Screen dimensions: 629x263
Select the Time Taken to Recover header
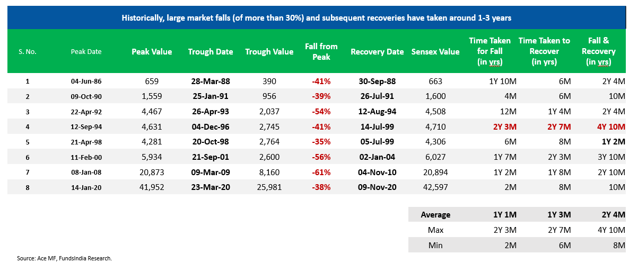click(544, 51)
